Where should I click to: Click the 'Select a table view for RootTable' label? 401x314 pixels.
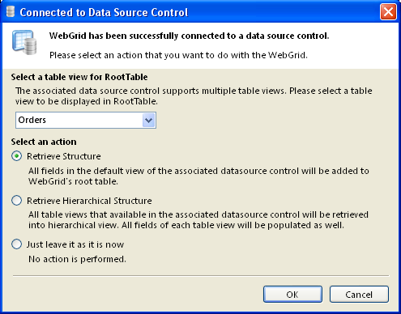coord(79,77)
